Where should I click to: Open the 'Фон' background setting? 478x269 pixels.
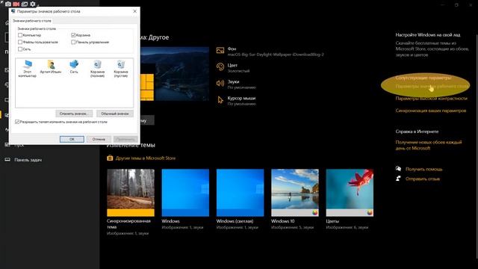pyautogui.click(x=270, y=52)
